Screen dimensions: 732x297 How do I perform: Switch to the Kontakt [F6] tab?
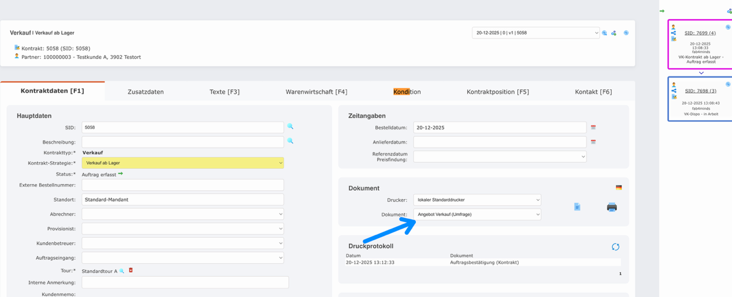594,92
